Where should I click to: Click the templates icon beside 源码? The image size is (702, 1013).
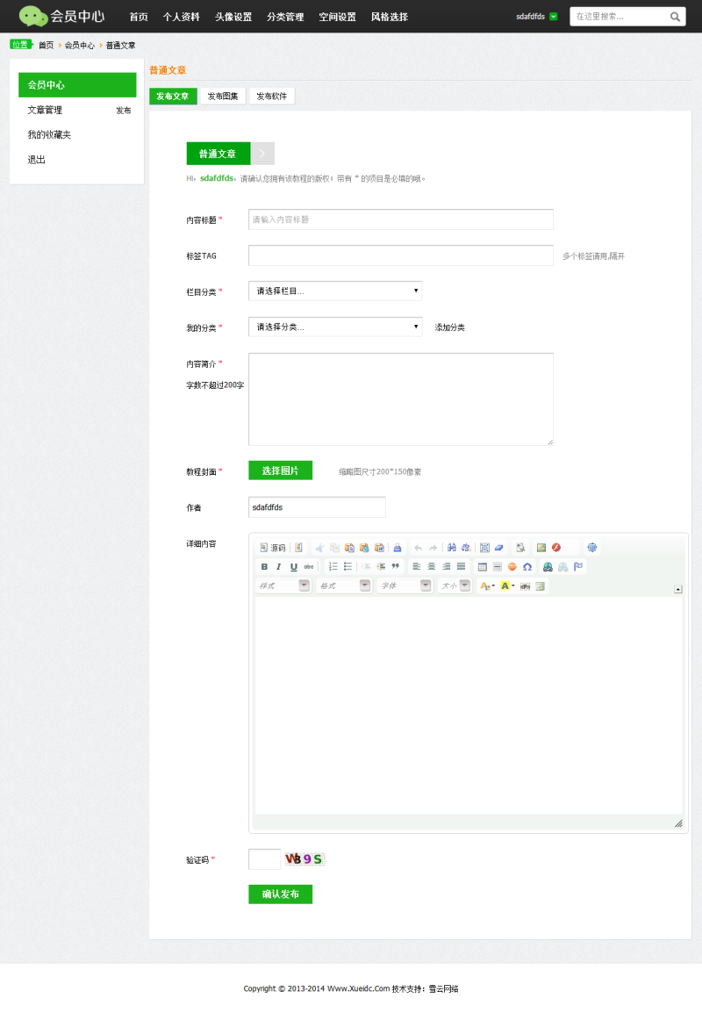point(298,548)
